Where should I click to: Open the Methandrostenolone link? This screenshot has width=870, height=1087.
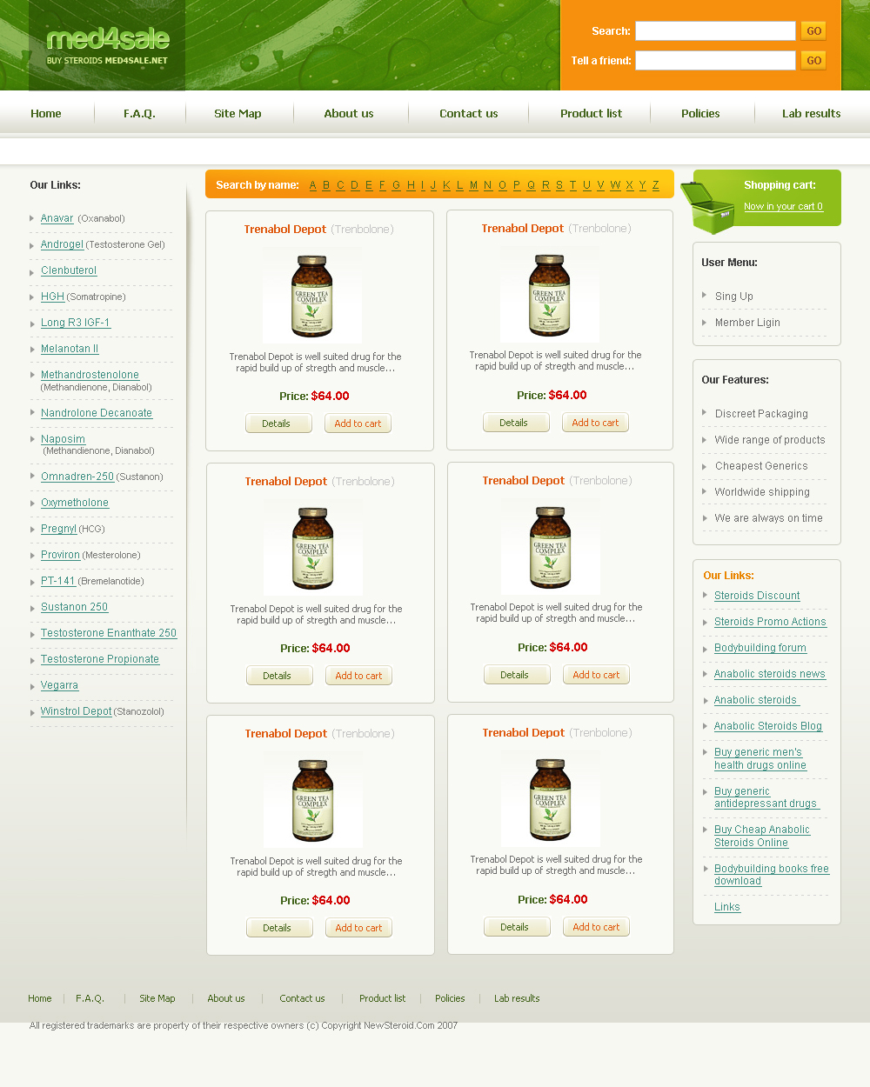pyautogui.click(x=90, y=375)
